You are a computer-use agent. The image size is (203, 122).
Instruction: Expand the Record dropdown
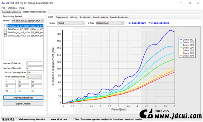coord(42,21)
